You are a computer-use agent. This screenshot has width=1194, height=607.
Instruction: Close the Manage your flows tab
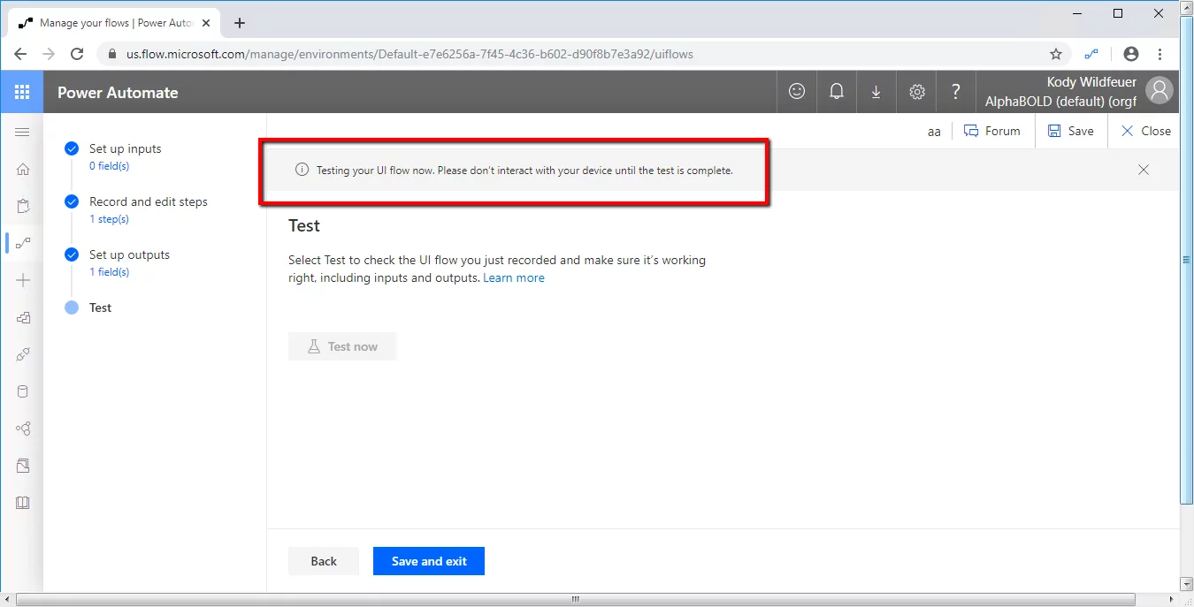205,23
